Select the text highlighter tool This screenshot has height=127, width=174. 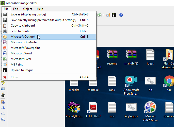[x=3, y=83]
